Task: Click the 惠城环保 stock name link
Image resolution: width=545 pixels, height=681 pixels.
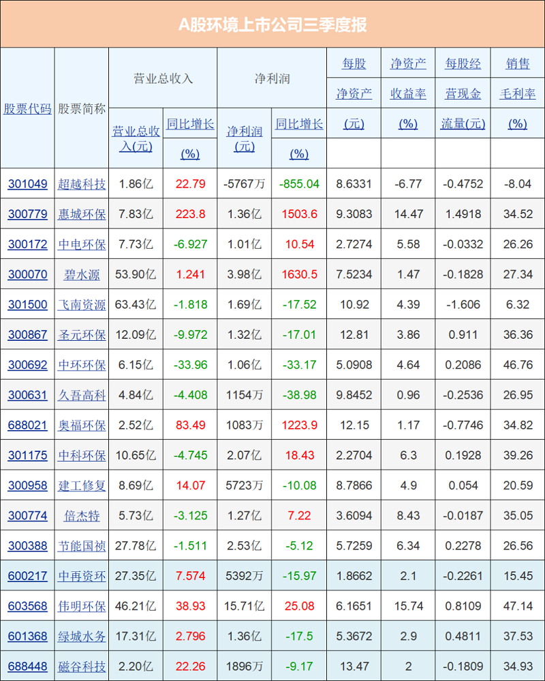Action: point(82,214)
